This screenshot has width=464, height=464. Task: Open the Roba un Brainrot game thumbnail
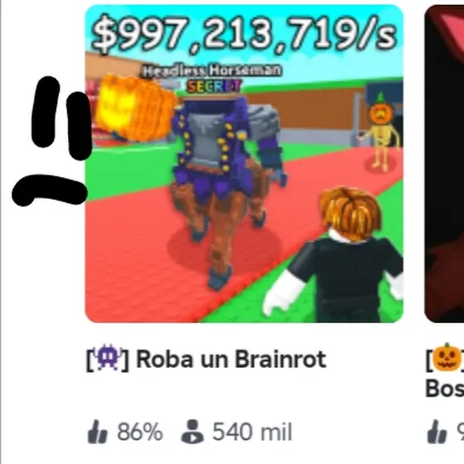(x=244, y=163)
